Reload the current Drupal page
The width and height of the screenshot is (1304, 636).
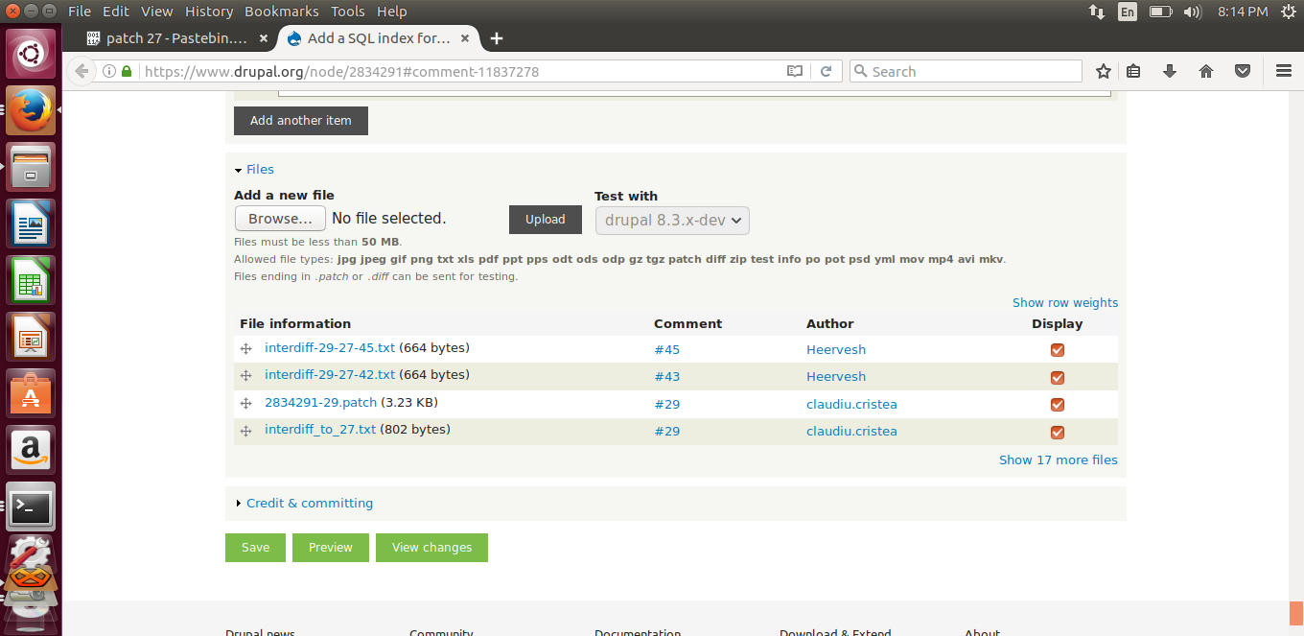[827, 70]
